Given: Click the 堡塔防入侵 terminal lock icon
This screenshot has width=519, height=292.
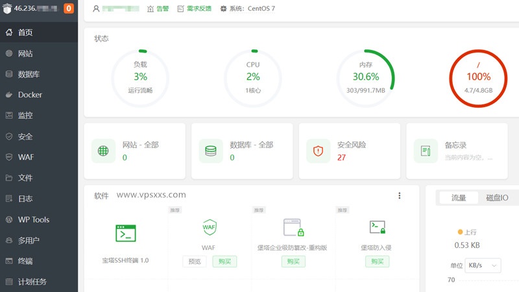Looking at the screenshot, I should point(378,227).
